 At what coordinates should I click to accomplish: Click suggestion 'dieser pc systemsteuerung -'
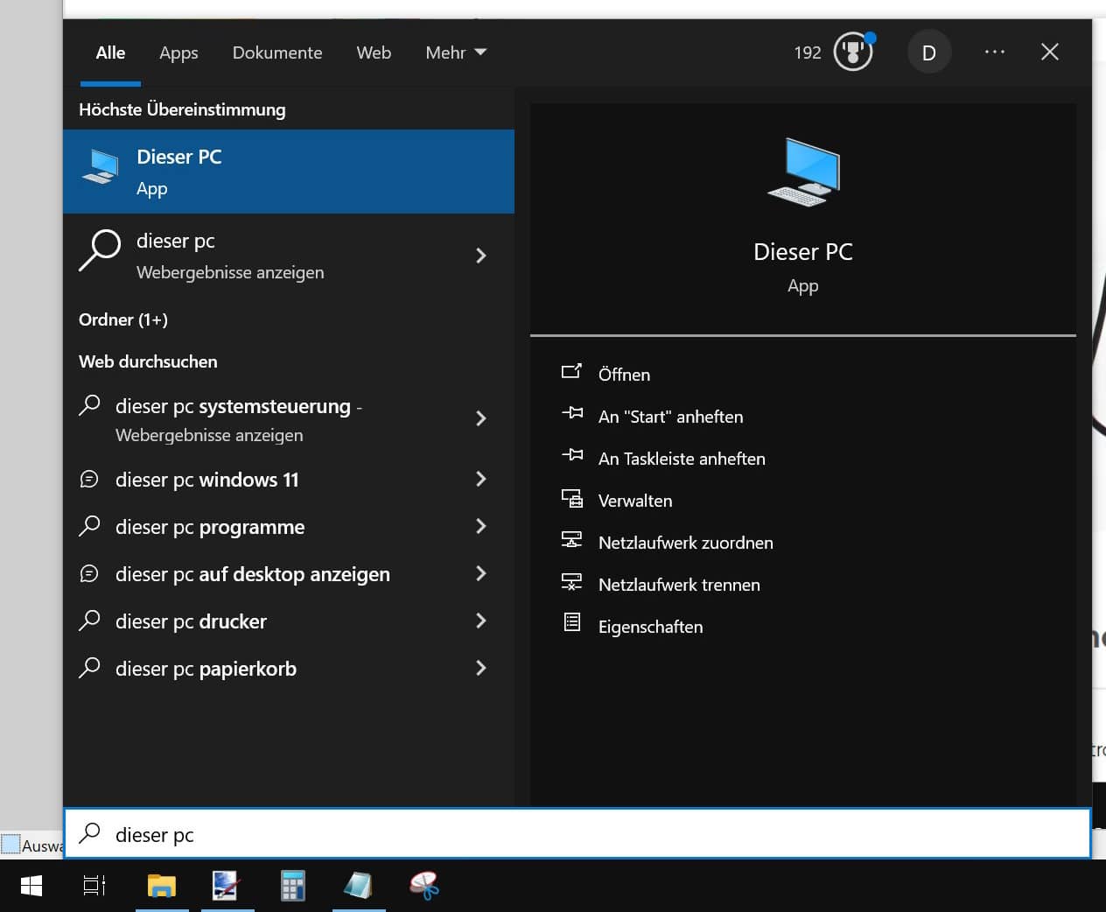pyautogui.click(x=239, y=406)
